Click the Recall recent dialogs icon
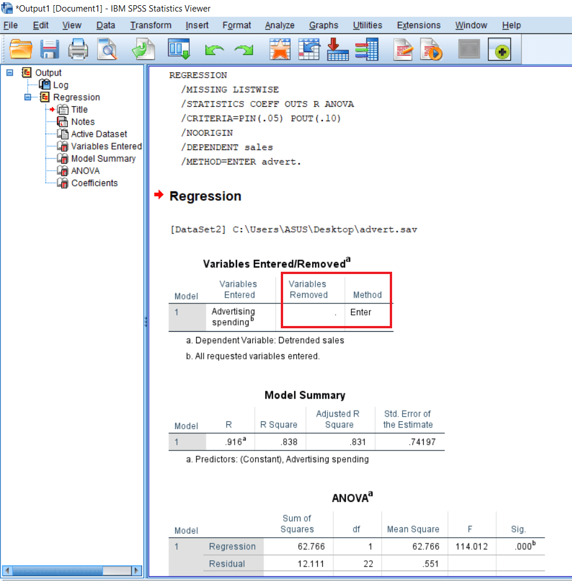Viewport: 572px width, 581px height. 179,49
